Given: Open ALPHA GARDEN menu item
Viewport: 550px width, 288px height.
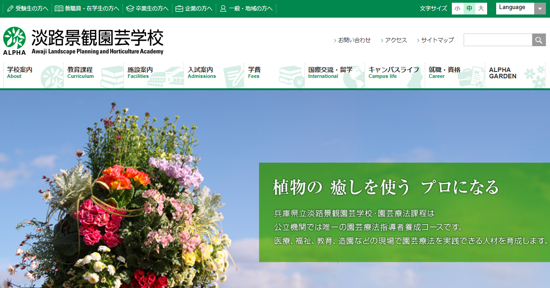Looking at the screenshot, I should pyautogui.click(x=515, y=75).
